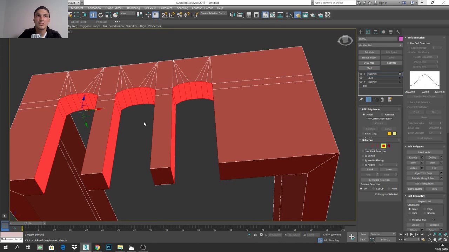The width and height of the screenshot is (449, 252).
Task: Select the Rotate tool
Action: tap(101, 15)
